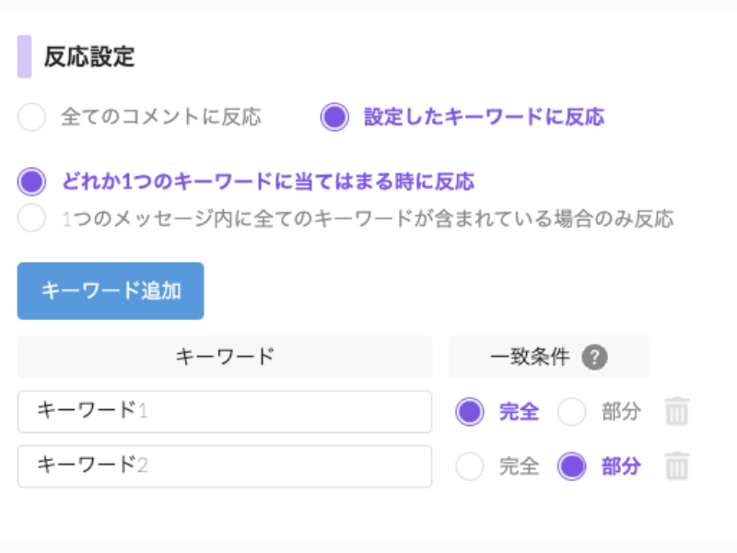Click the trash icon for キーワード2
The width and height of the screenshot is (737, 553).
click(677, 466)
